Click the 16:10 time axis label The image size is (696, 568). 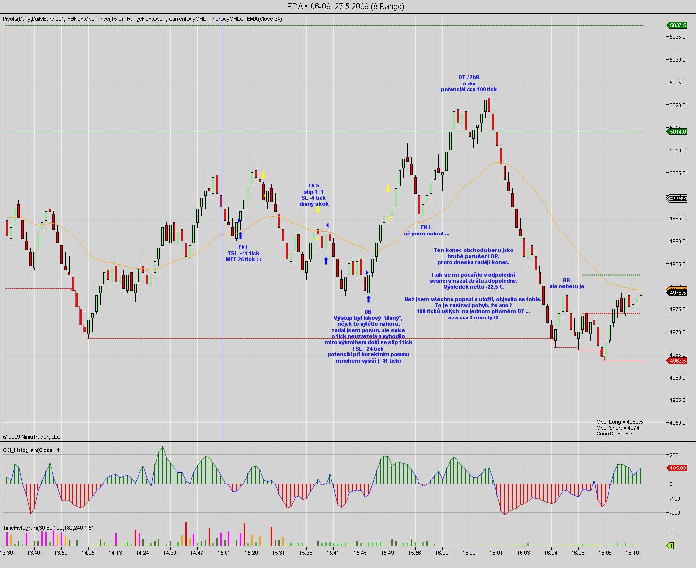coord(632,553)
